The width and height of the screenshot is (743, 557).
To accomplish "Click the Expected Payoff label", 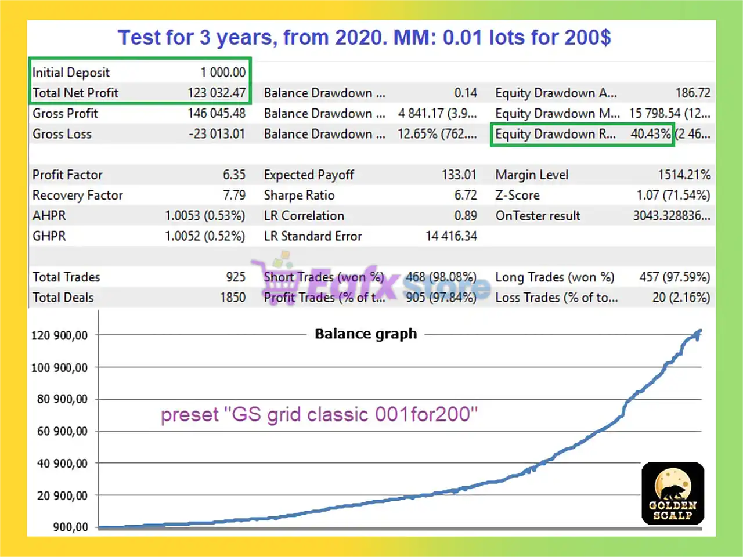I will [x=309, y=175].
